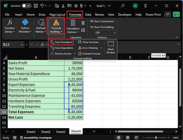The height and width of the screenshot is (140, 183).
Task: Add a new sheet with plus button
Action: pos(94,131)
